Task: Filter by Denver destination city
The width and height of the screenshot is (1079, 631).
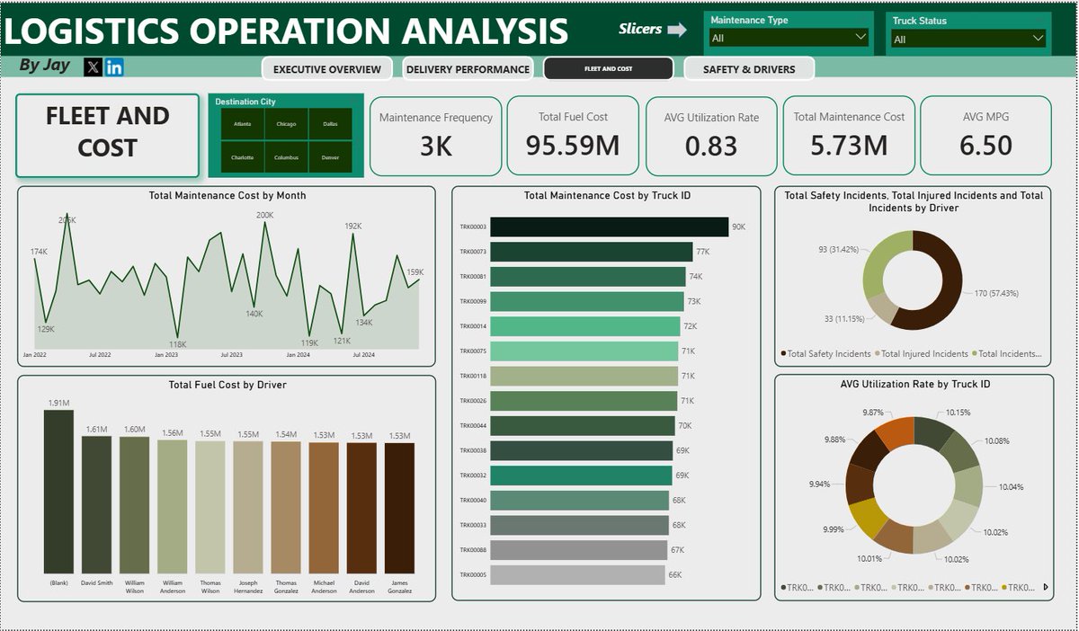Action: pyautogui.click(x=330, y=157)
